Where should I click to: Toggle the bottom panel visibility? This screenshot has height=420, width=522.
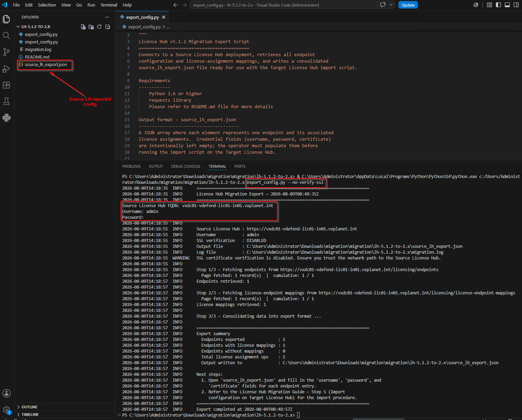[507, 5]
